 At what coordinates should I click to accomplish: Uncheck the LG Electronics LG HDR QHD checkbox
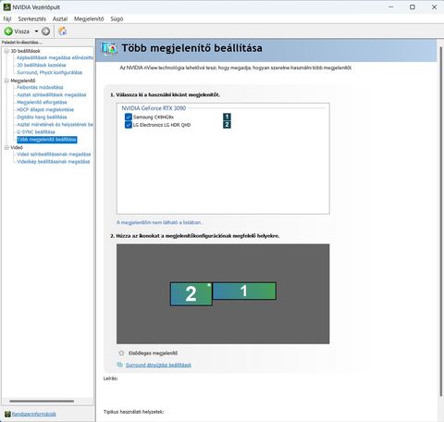coord(129,125)
